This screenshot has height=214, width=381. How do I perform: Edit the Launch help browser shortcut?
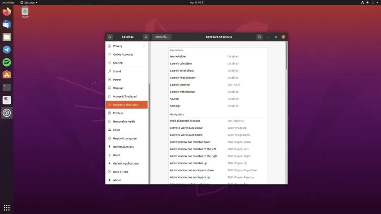[x=218, y=77]
